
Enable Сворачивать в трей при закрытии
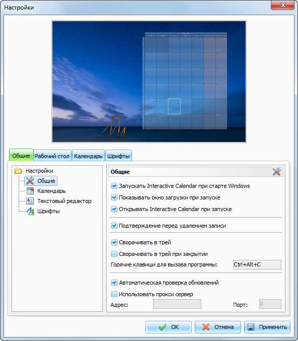click(114, 254)
